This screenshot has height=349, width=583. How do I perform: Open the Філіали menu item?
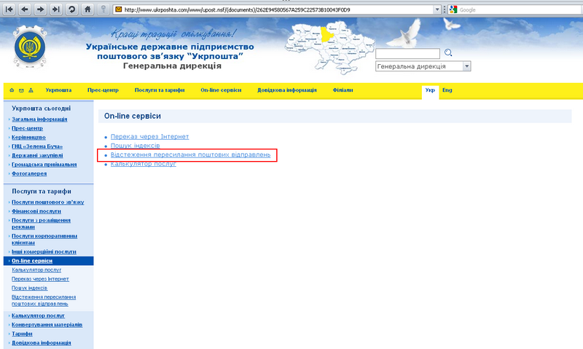click(x=343, y=90)
